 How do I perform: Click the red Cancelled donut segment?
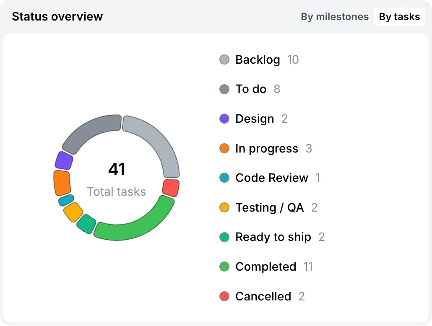pos(171,188)
